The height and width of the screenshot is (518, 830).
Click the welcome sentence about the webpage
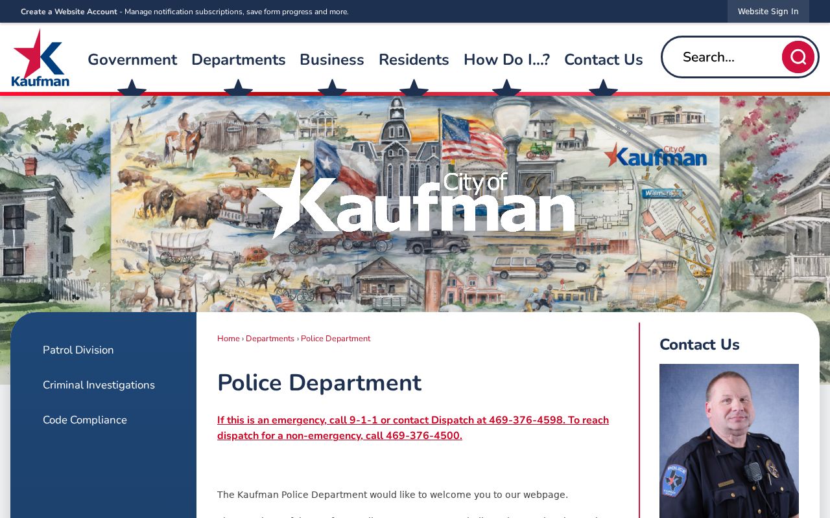pos(392,495)
